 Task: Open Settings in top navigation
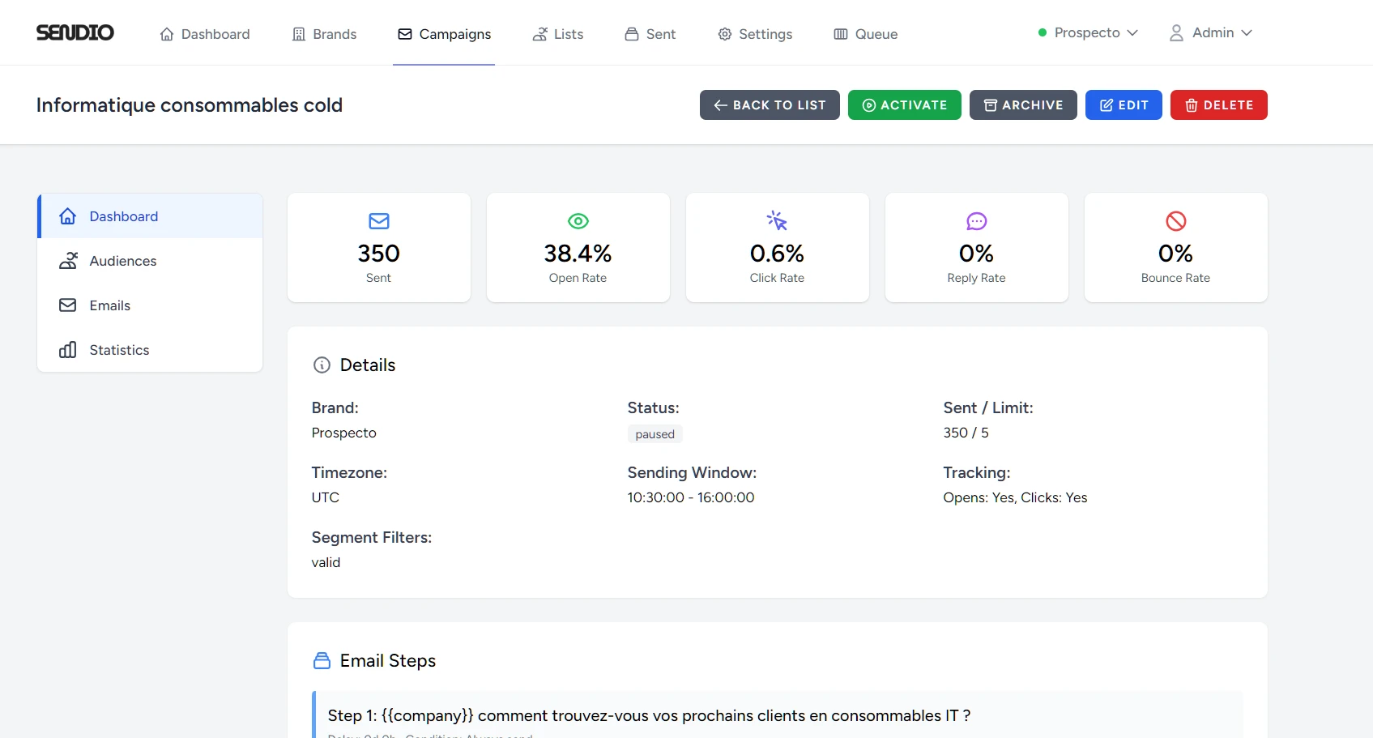[755, 34]
